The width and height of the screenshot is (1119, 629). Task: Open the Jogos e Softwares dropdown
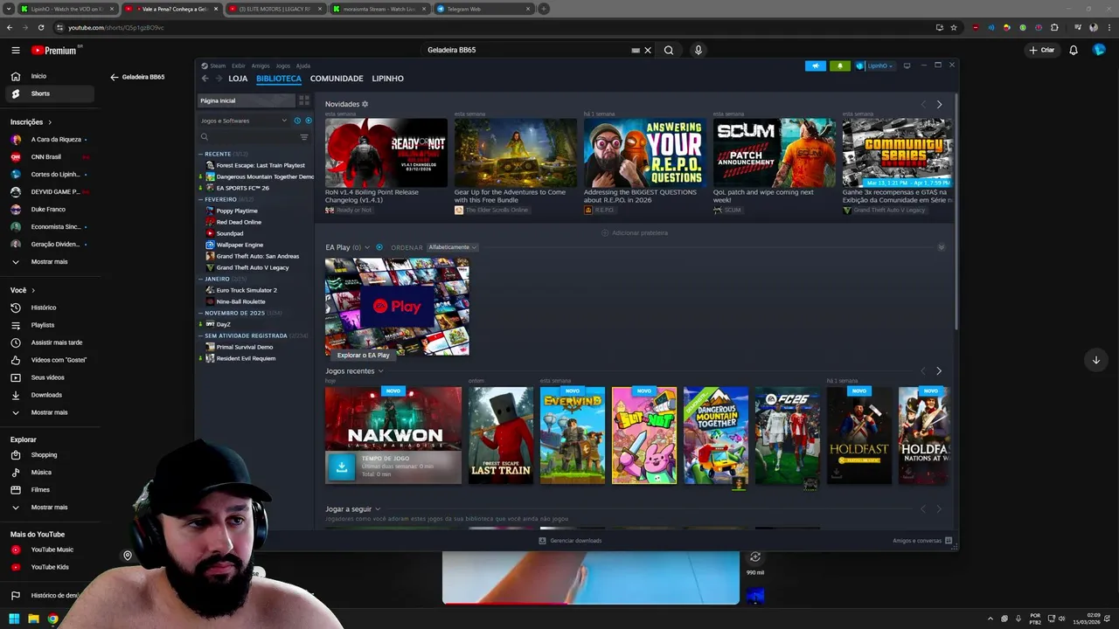244,121
